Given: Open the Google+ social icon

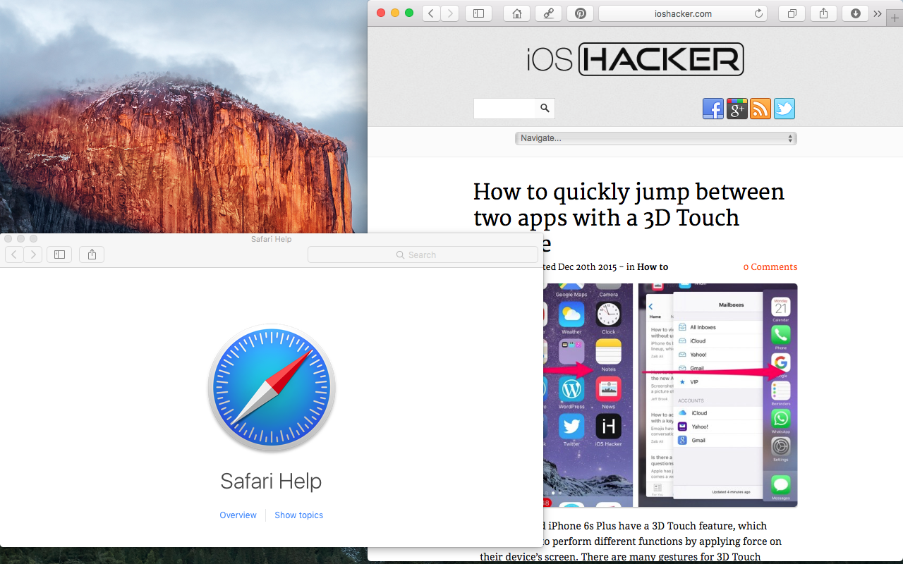Looking at the screenshot, I should click(737, 109).
